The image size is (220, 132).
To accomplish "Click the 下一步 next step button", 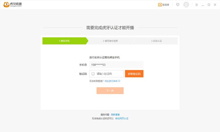I will (110, 91).
